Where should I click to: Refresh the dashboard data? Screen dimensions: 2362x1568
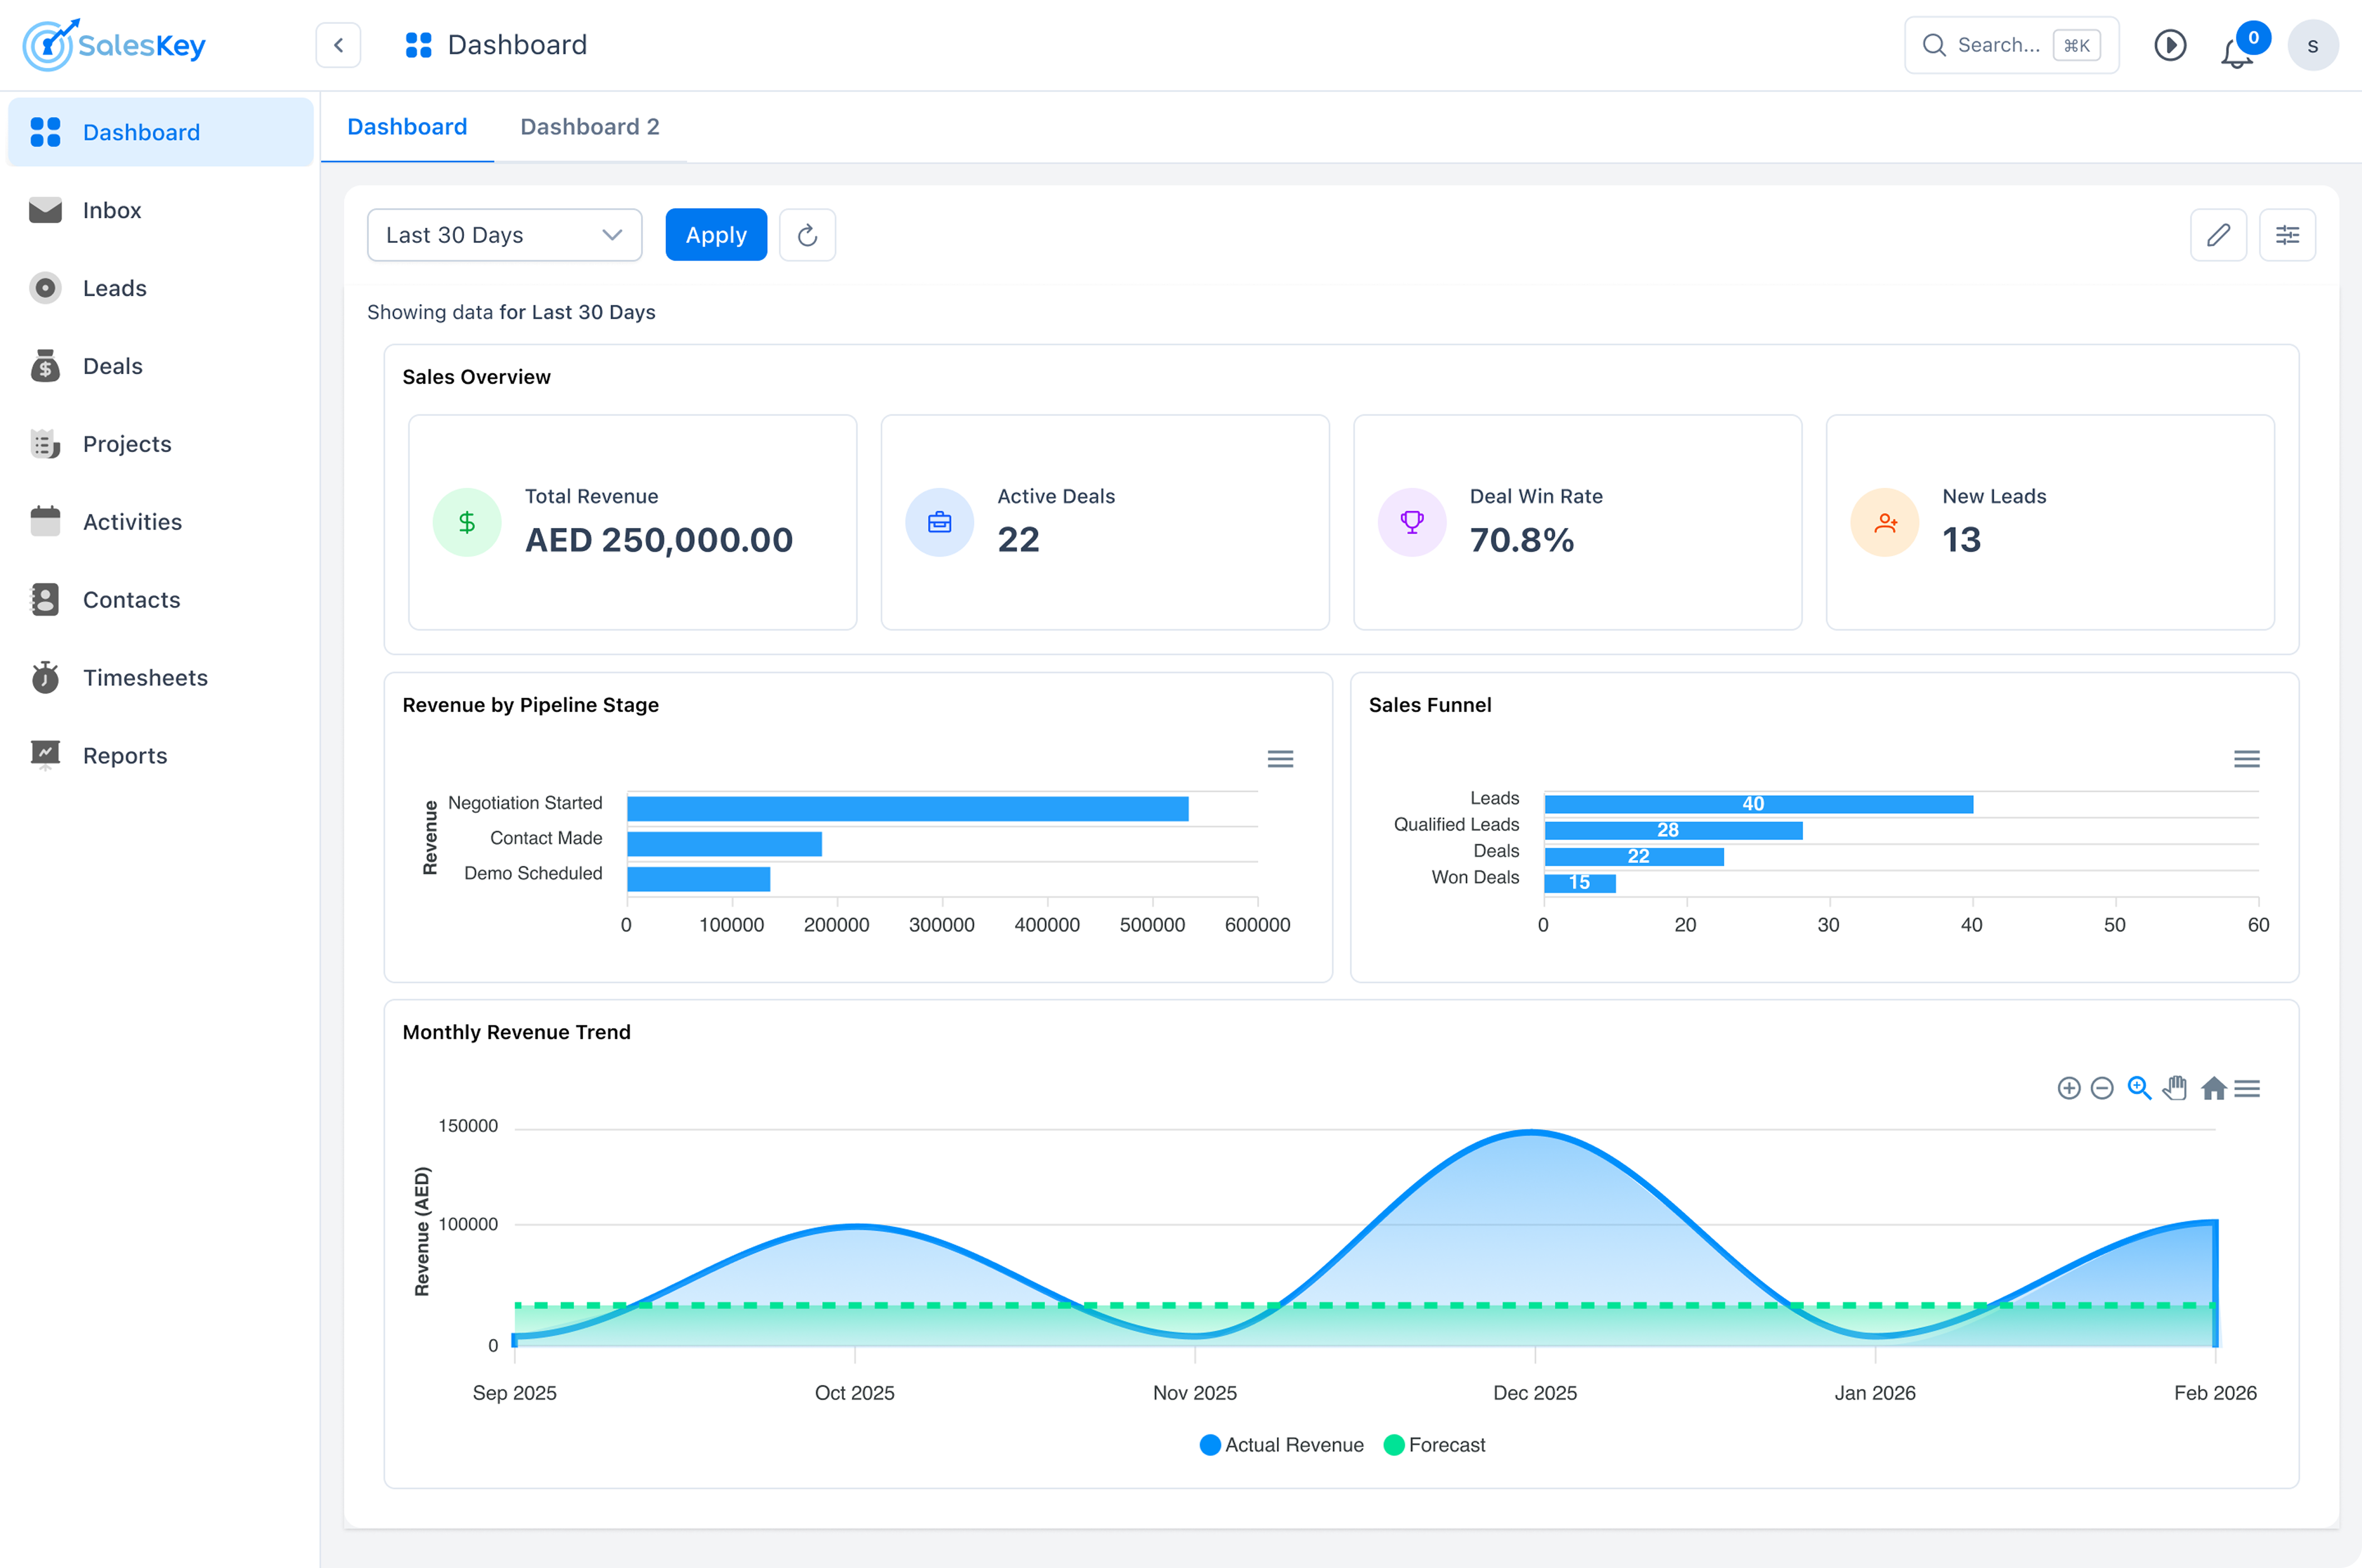(x=807, y=234)
